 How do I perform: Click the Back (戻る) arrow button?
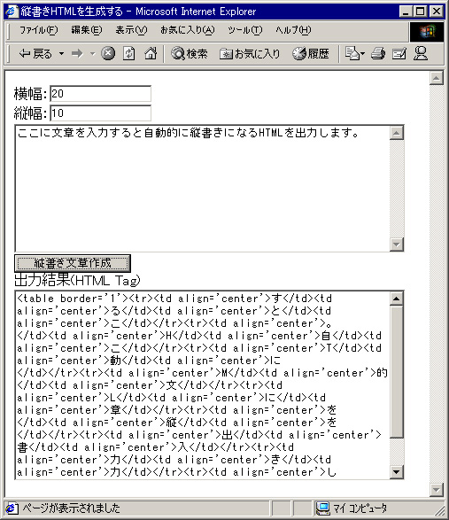coord(35,53)
